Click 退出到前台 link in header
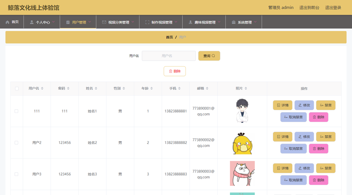352x195 pixels. 309,8
